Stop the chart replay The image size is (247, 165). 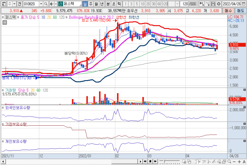click(x=150, y=162)
